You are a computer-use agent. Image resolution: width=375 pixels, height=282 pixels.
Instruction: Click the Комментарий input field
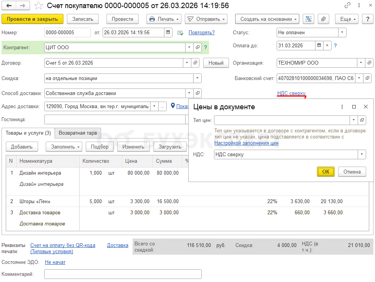123,274
